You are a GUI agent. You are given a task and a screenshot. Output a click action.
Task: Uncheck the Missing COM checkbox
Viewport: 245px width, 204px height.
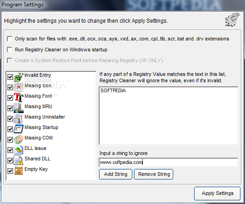[x=10, y=139]
